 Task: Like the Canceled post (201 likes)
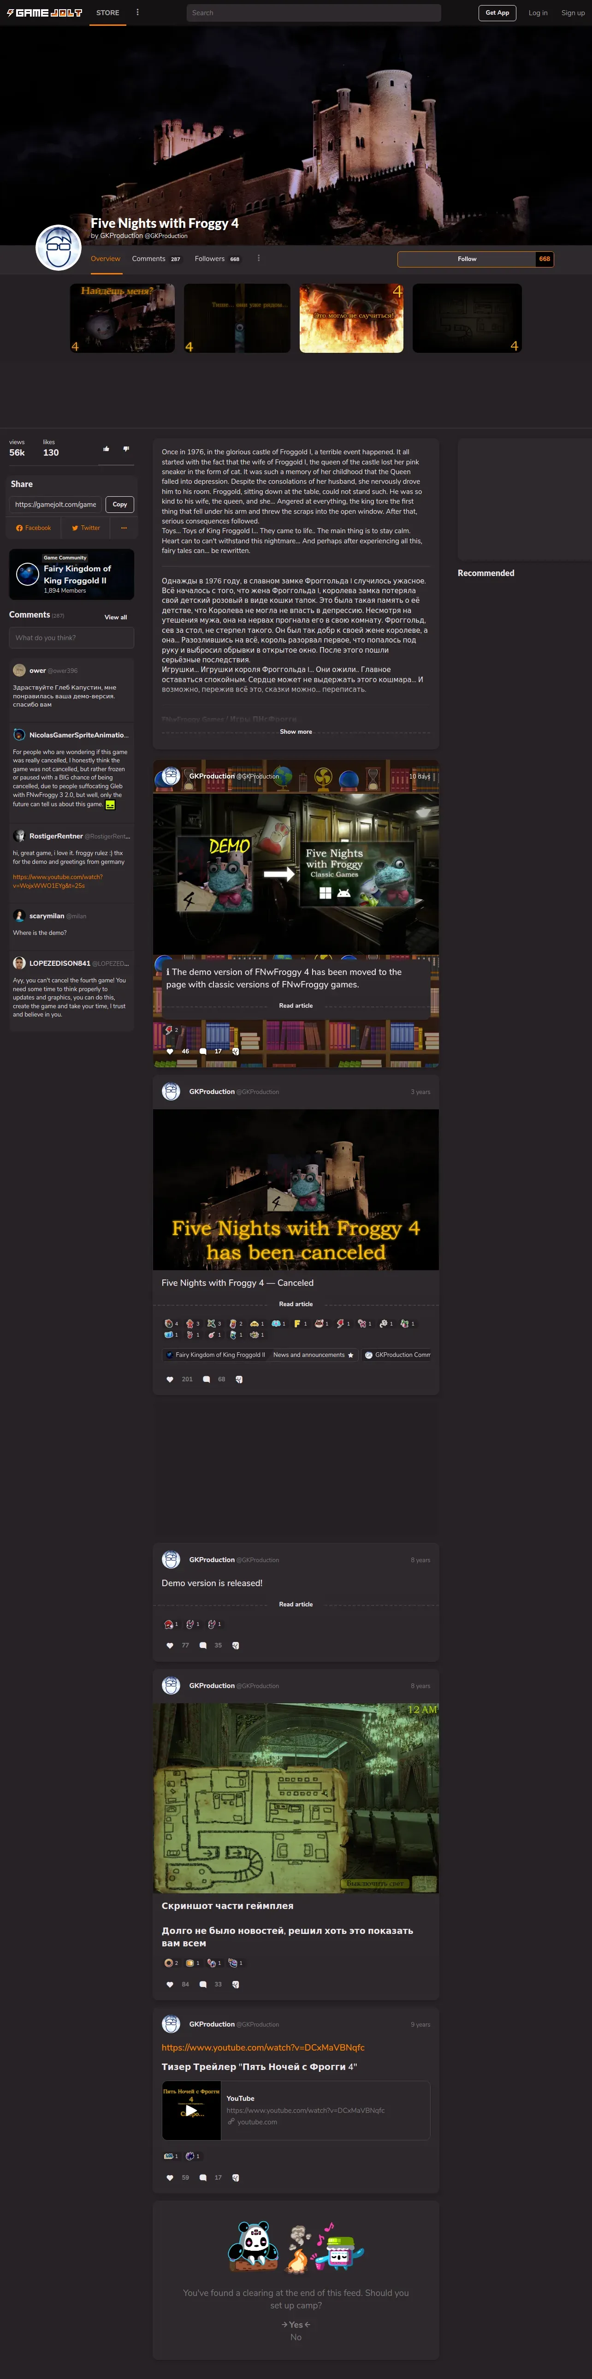click(x=169, y=1379)
